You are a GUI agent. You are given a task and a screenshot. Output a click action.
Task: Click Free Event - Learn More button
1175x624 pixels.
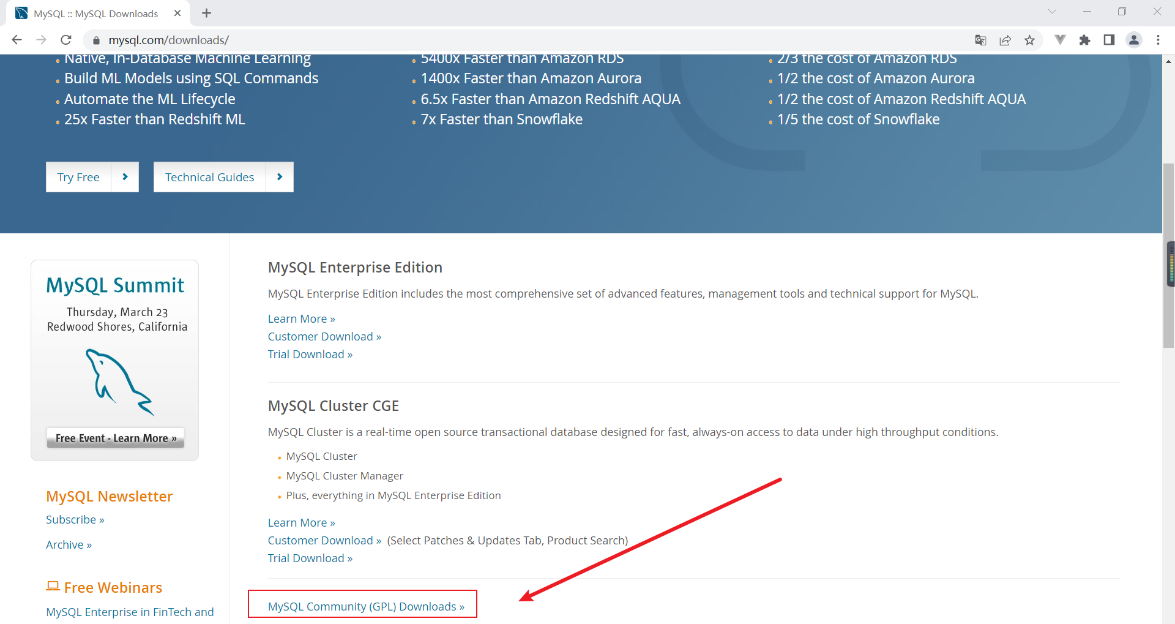point(116,438)
